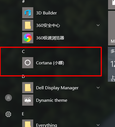
Task: Select the Cortana (小娜) text label
Action: click(x=50, y=63)
